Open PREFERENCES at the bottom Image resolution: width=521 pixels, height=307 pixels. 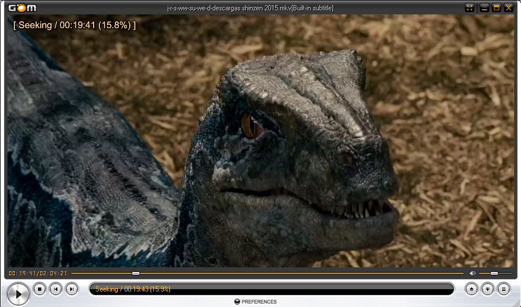[256, 302]
